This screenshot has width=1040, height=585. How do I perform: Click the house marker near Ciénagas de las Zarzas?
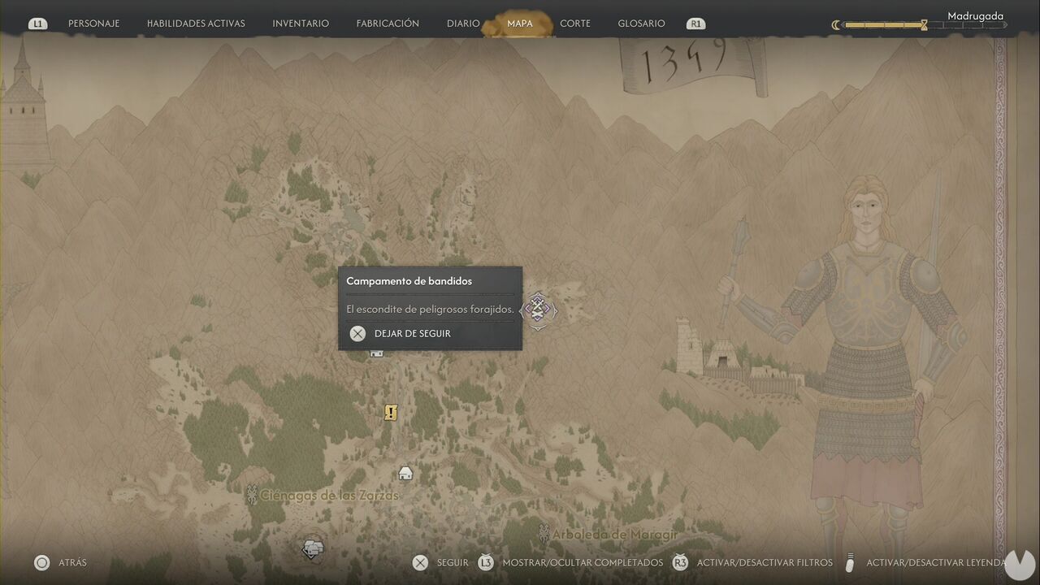click(x=405, y=473)
